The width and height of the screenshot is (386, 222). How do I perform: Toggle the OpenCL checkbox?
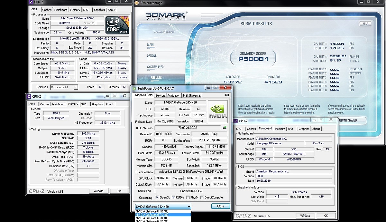[x=157, y=198]
